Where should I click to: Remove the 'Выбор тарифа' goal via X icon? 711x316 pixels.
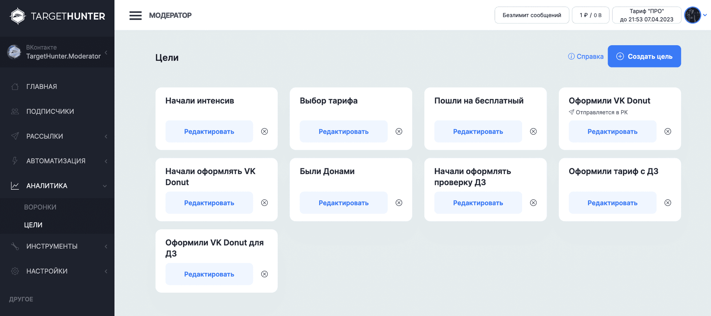click(399, 132)
